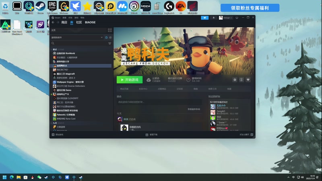Open the EA desktop shortcut
This screenshot has height=181, width=322.
(181, 7)
